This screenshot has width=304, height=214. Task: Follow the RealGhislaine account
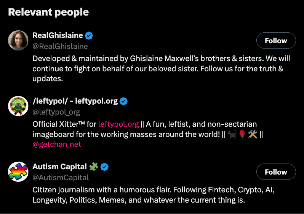[276, 41]
